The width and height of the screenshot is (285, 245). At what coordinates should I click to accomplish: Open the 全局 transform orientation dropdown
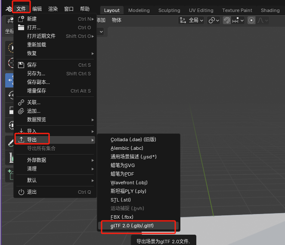click(191, 20)
